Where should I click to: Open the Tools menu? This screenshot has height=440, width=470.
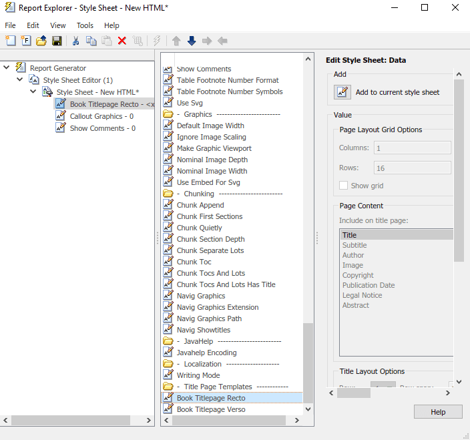(x=85, y=25)
